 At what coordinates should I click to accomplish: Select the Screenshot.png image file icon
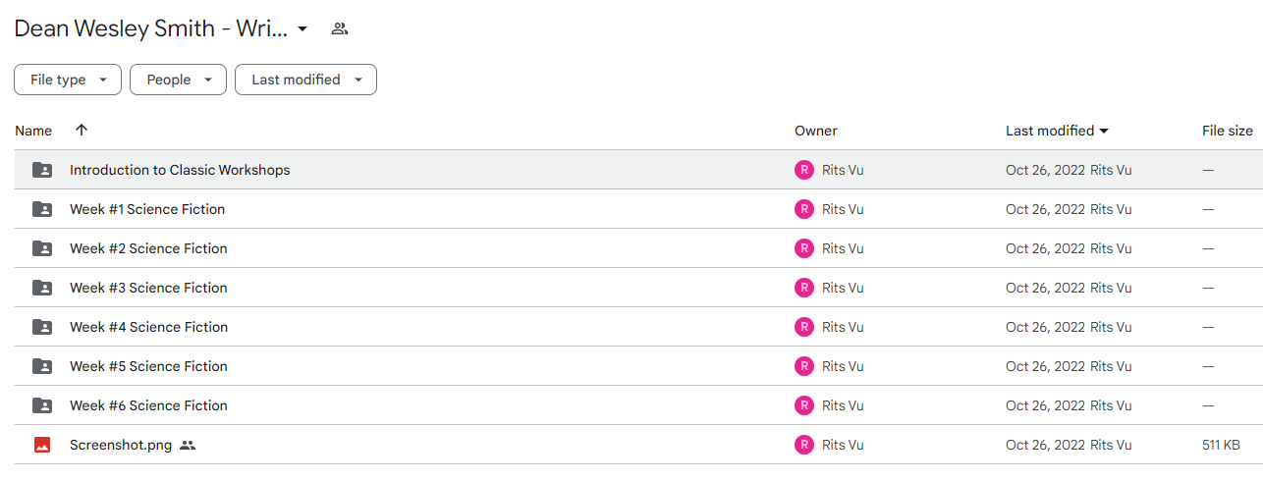click(42, 445)
